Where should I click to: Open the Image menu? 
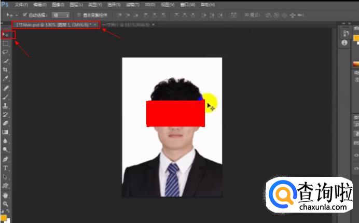pos(57,4)
